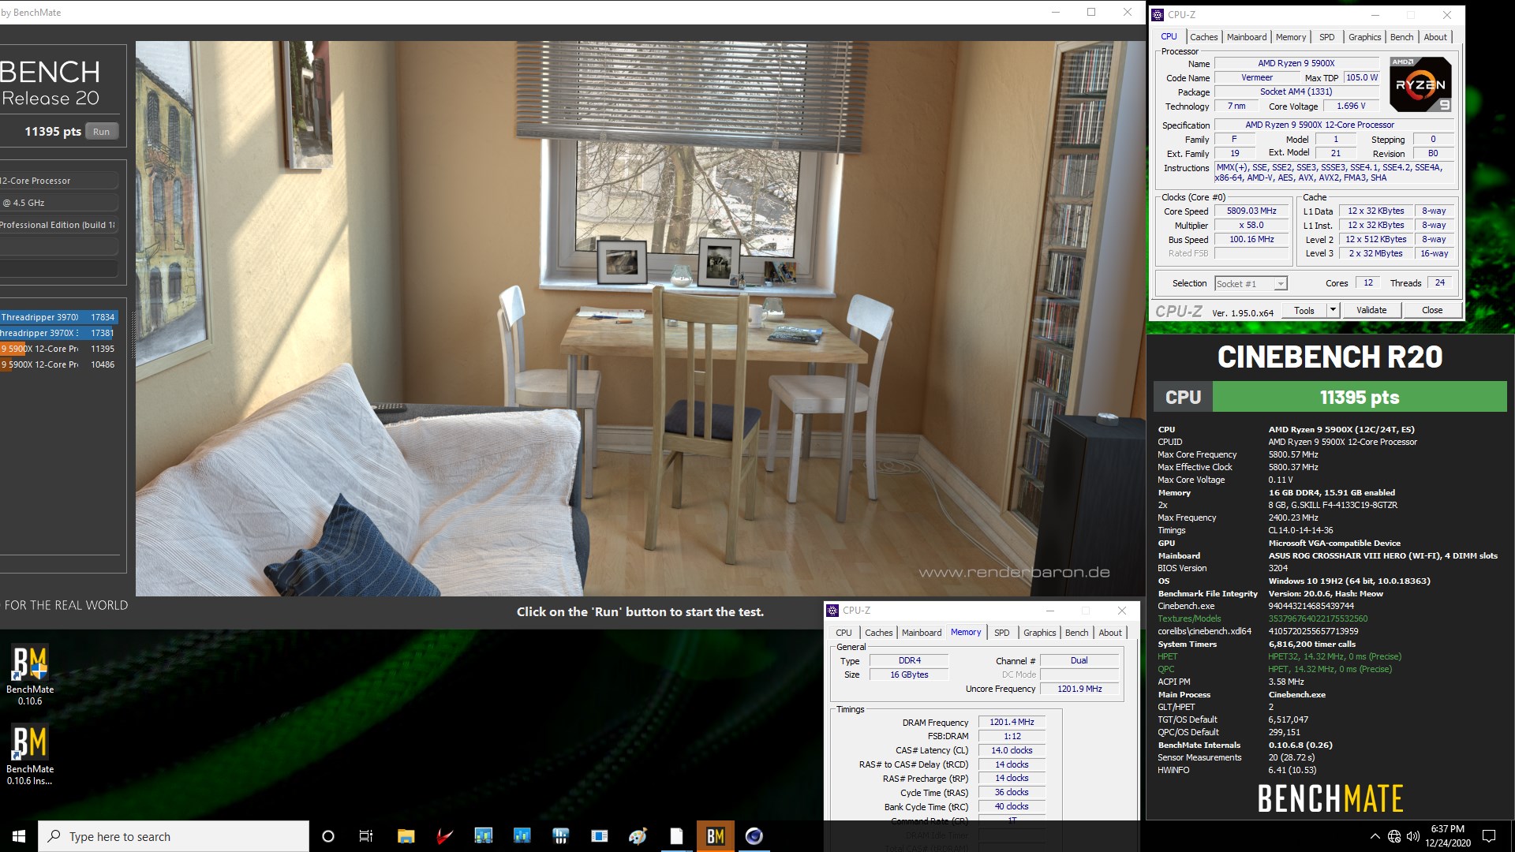Switch to Cinebench sphere icon in taskbar

coord(754,836)
